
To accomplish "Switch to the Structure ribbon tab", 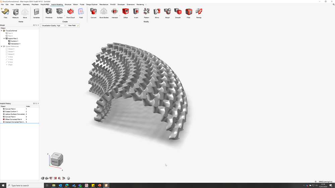I will pos(68,5).
